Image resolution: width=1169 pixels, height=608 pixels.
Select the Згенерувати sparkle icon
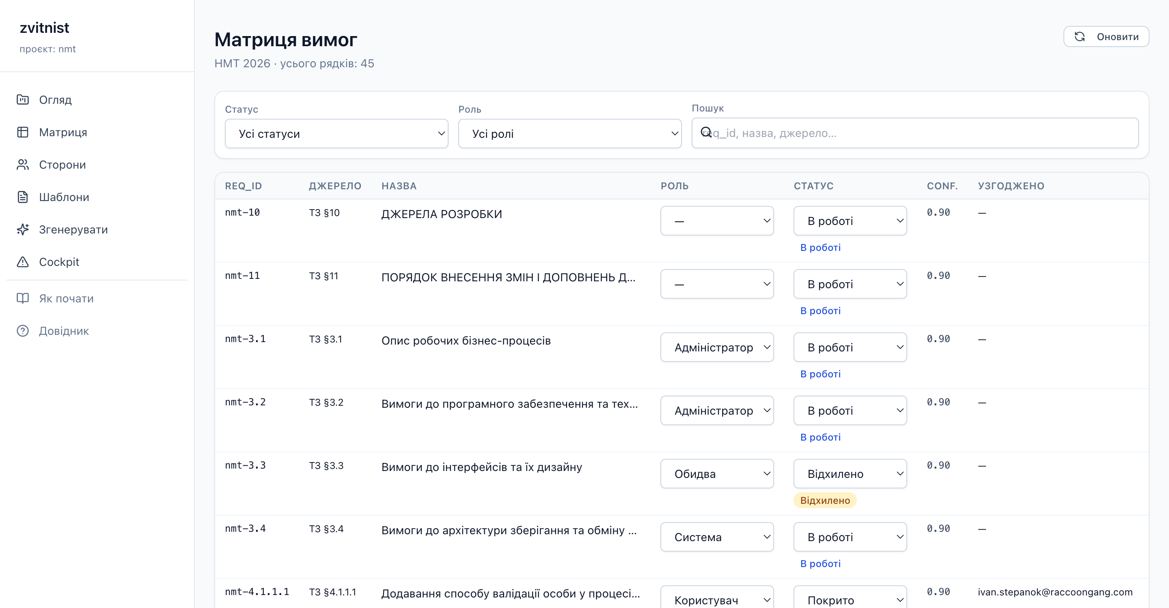23,229
